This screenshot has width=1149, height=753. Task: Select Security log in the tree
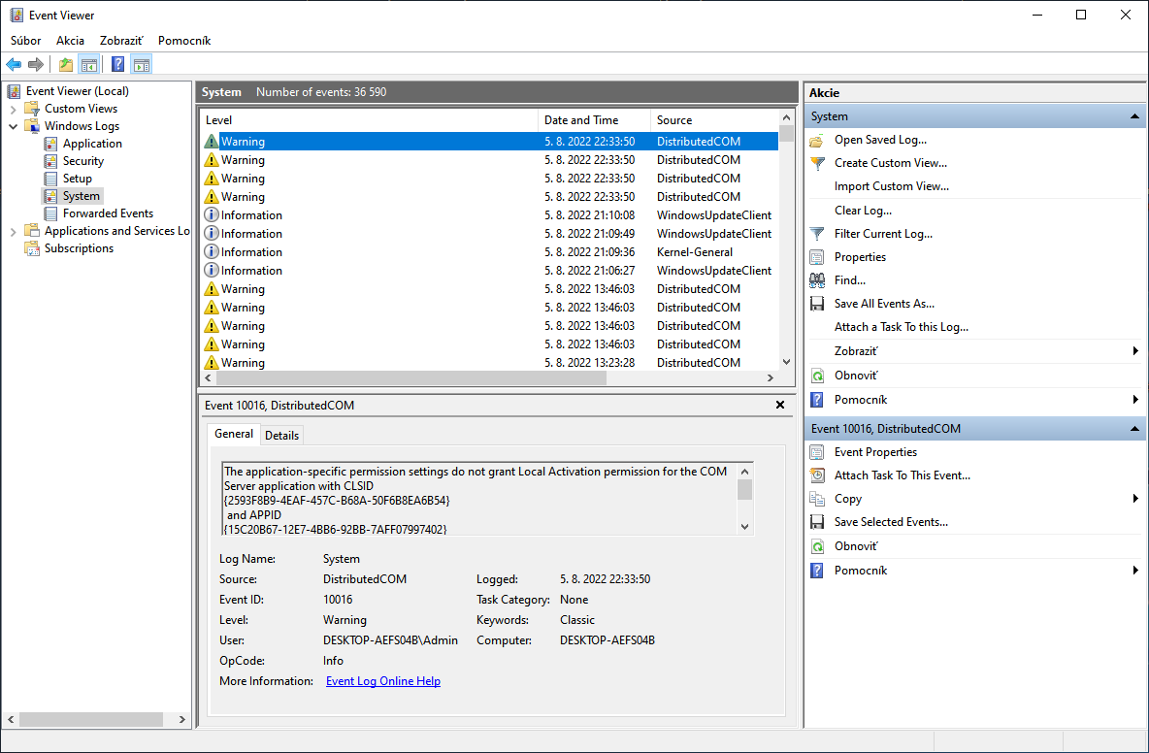click(82, 161)
